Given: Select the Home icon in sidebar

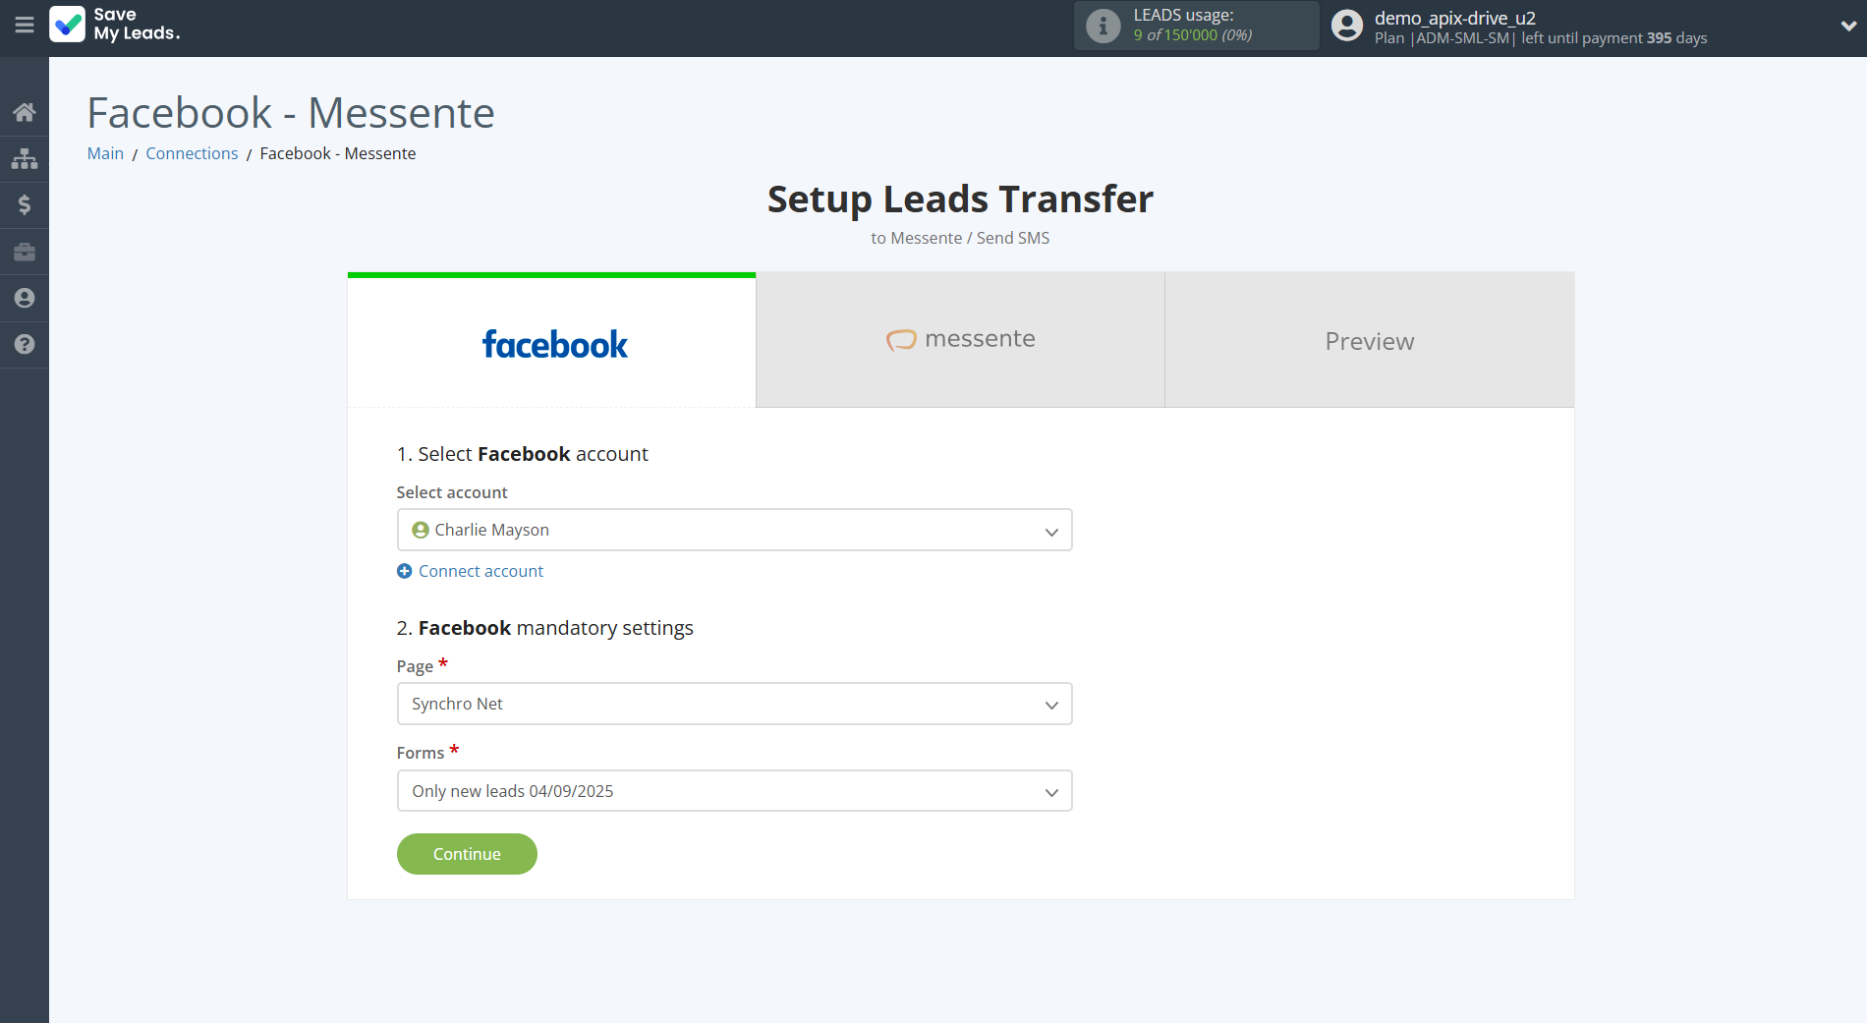Looking at the screenshot, I should click(25, 111).
